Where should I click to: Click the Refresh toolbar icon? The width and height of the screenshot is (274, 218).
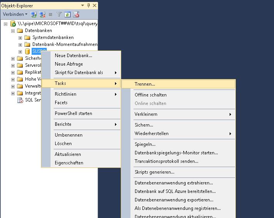(x=68, y=15)
